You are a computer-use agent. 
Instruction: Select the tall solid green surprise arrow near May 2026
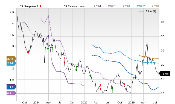(x=148, y=60)
